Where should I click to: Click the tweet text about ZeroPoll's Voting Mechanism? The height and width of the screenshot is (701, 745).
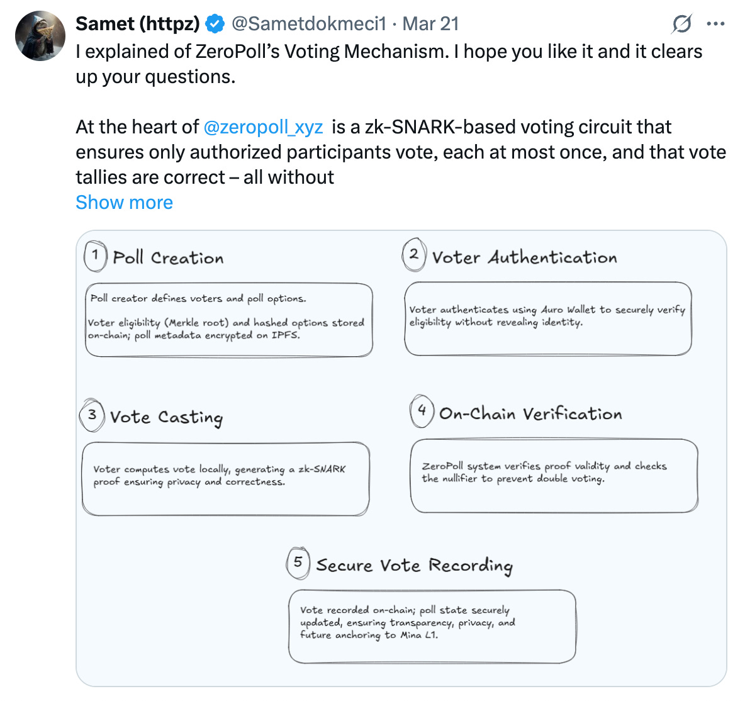click(x=389, y=64)
